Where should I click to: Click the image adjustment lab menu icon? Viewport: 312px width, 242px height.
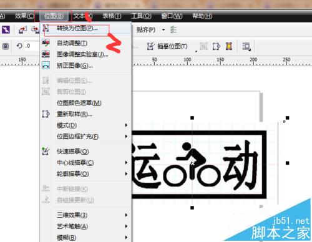click(46, 54)
